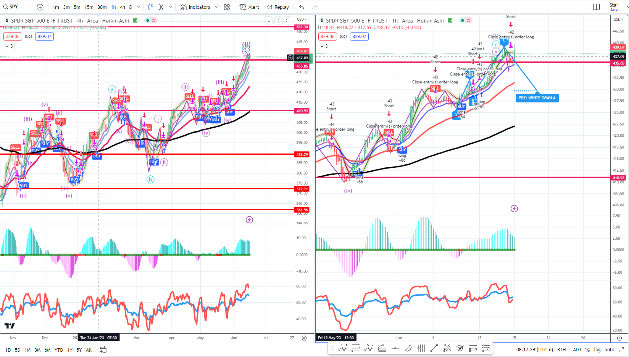Image resolution: width=629 pixels, height=357 pixels.
Task: Open 4h chart time axis settings gear
Action: pos(304,338)
